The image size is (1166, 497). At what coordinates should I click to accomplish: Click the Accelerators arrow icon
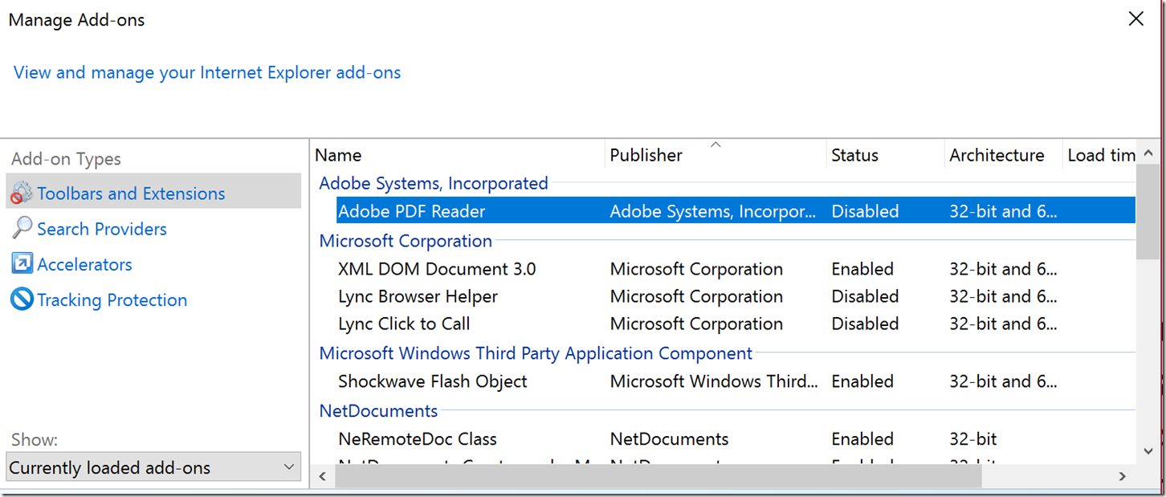pyautogui.click(x=22, y=263)
